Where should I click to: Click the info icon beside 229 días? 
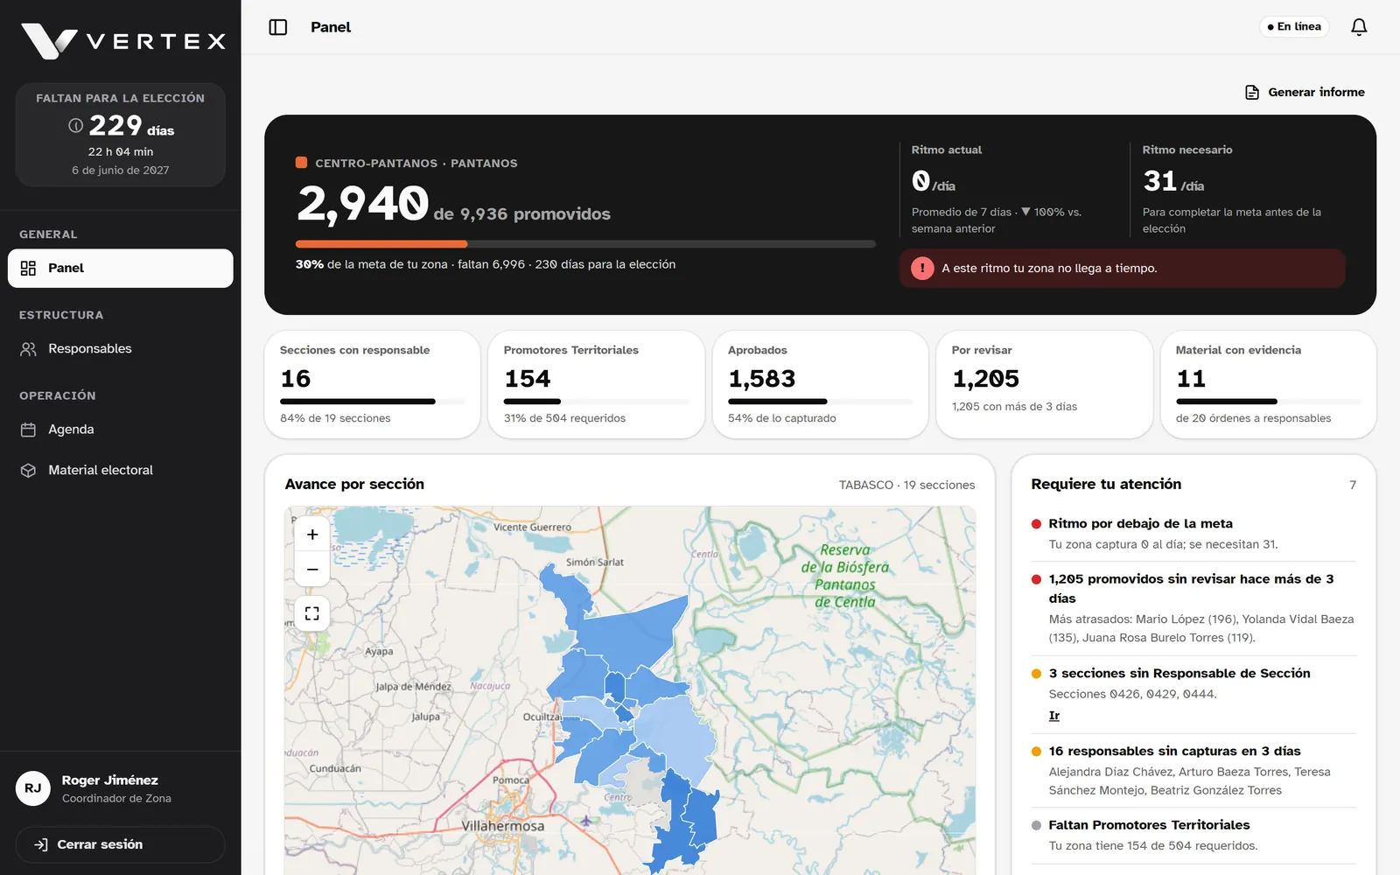point(76,126)
